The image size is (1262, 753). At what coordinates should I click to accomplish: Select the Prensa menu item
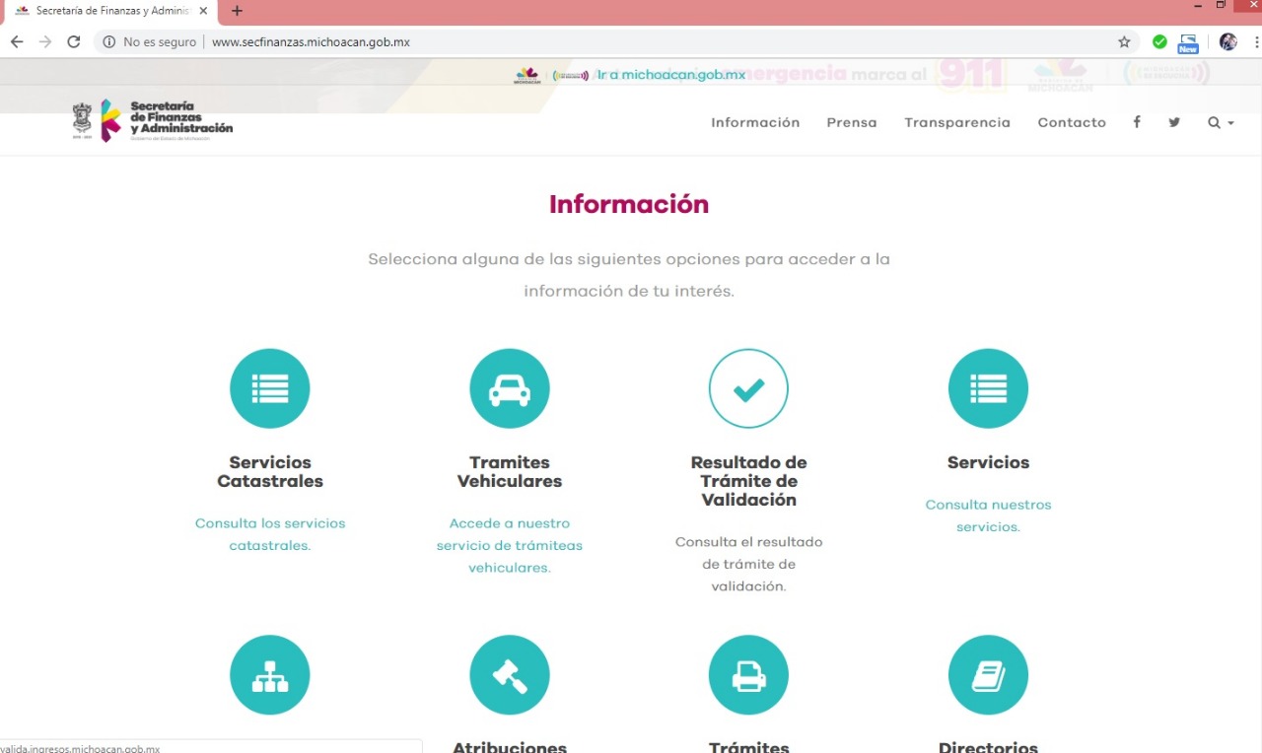pos(851,122)
